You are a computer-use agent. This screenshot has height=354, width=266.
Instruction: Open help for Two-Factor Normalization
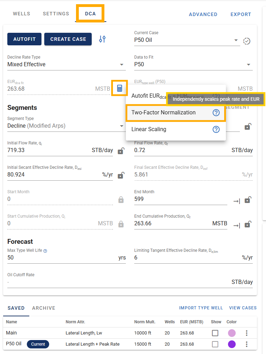point(216,112)
